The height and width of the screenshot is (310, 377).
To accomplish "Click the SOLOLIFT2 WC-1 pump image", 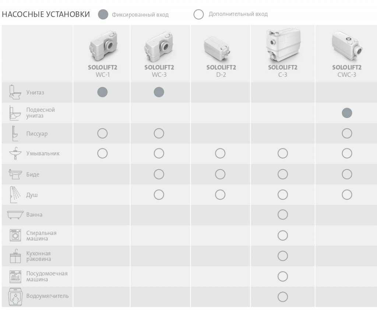I will coord(103,46).
